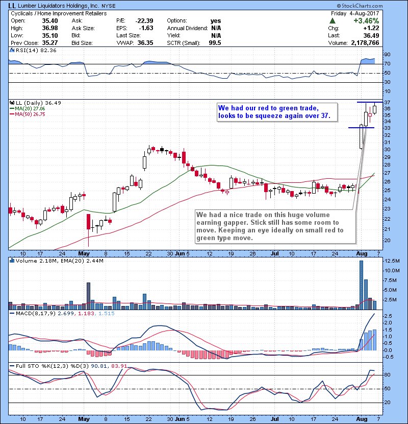
Task: Click the Volume value 2,178,766
Action: click(365, 43)
